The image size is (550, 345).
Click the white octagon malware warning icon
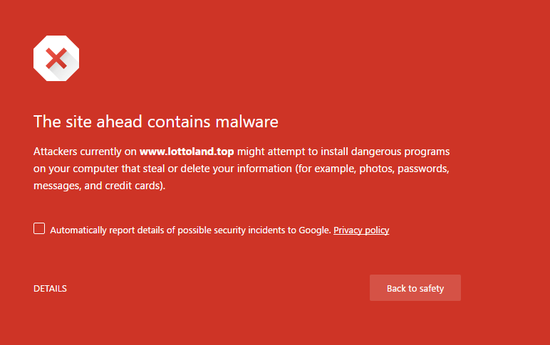(56, 58)
